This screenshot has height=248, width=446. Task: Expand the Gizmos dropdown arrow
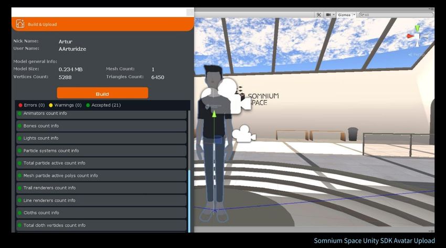[x=354, y=15]
